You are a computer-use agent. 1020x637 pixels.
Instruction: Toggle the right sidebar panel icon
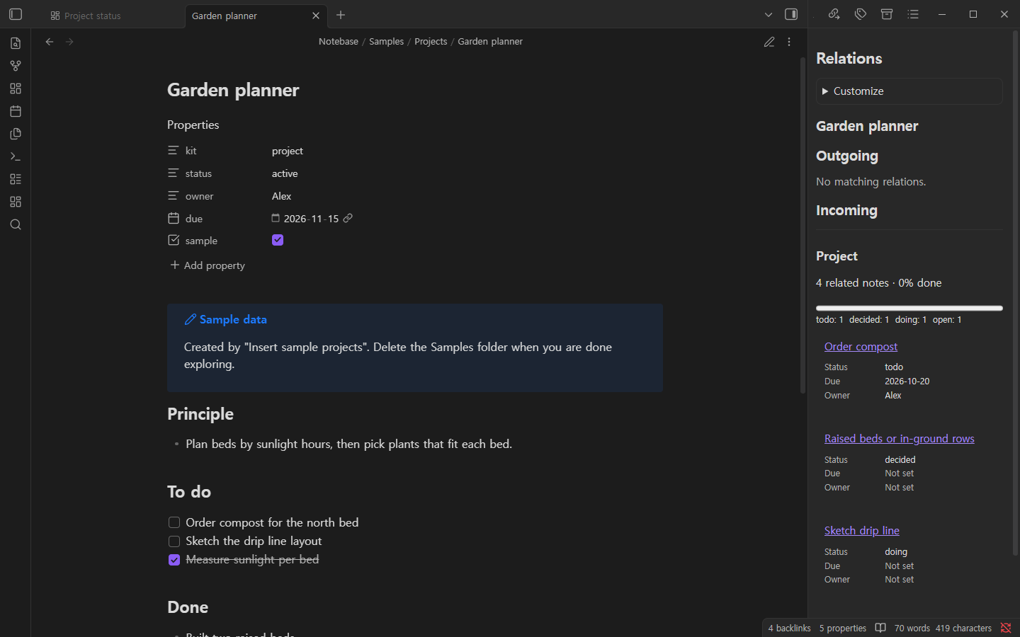click(791, 14)
